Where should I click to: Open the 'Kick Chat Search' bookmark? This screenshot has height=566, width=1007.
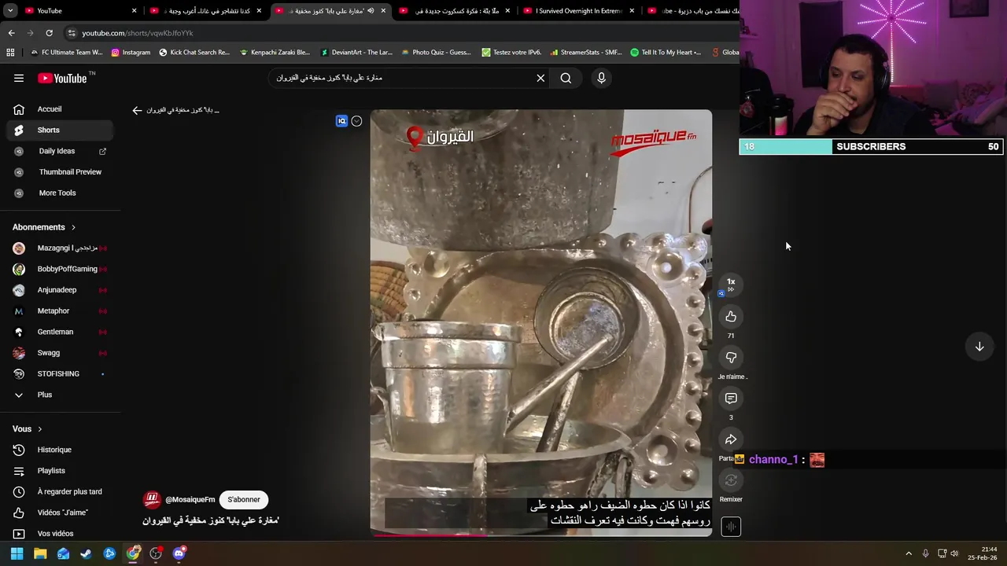194,53
